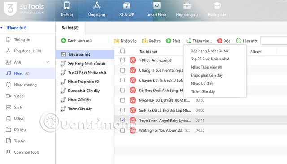The image size is (287, 164).
Task: Open Hộp công cụ toolbox
Action: coord(187,9)
